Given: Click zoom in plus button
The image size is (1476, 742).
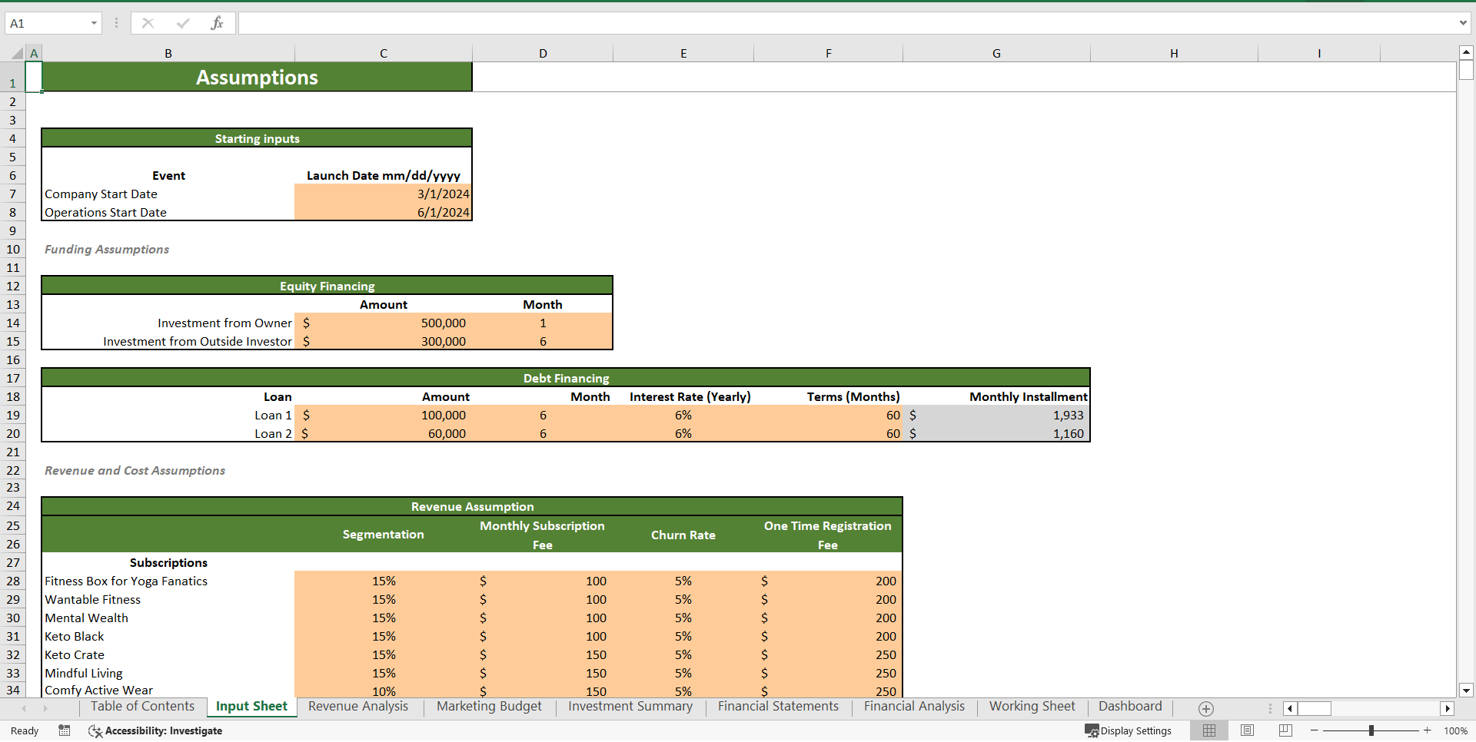Looking at the screenshot, I should (x=1428, y=730).
